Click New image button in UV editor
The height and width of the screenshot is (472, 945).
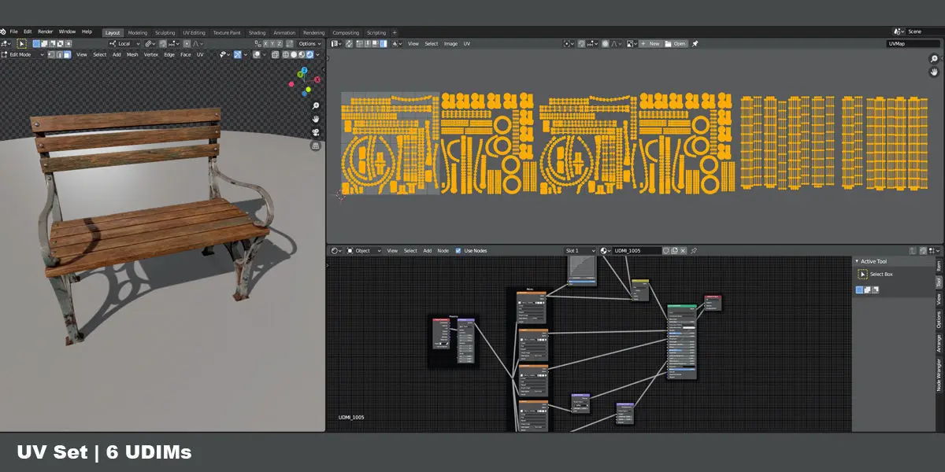651,43
